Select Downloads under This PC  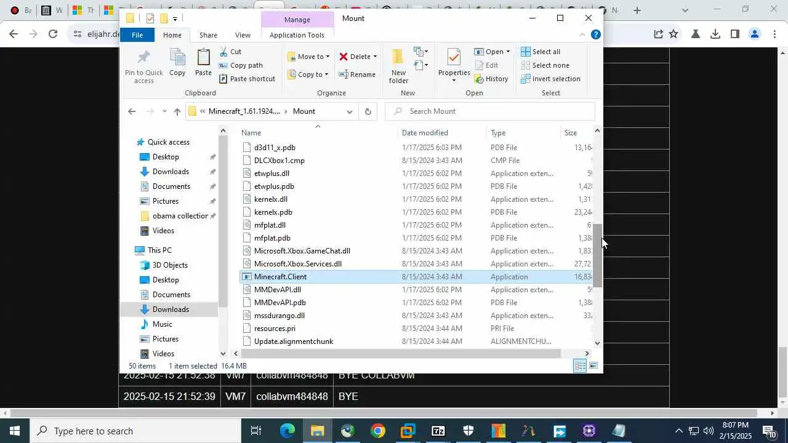(x=171, y=309)
